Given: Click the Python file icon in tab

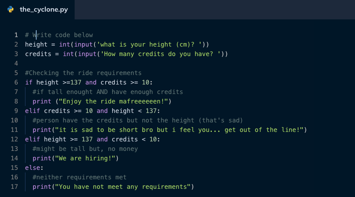Looking at the screenshot, I should pyautogui.click(x=10, y=9).
